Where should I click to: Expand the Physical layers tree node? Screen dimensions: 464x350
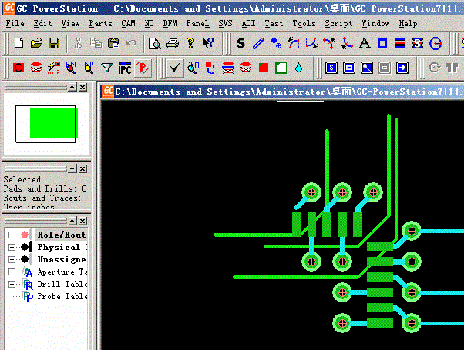(x=12, y=247)
